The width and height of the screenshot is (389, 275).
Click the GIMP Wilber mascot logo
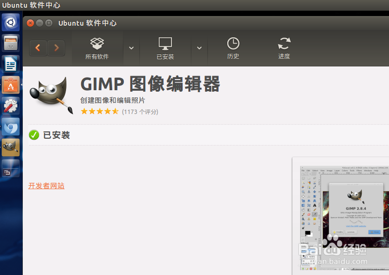[x=51, y=96]
